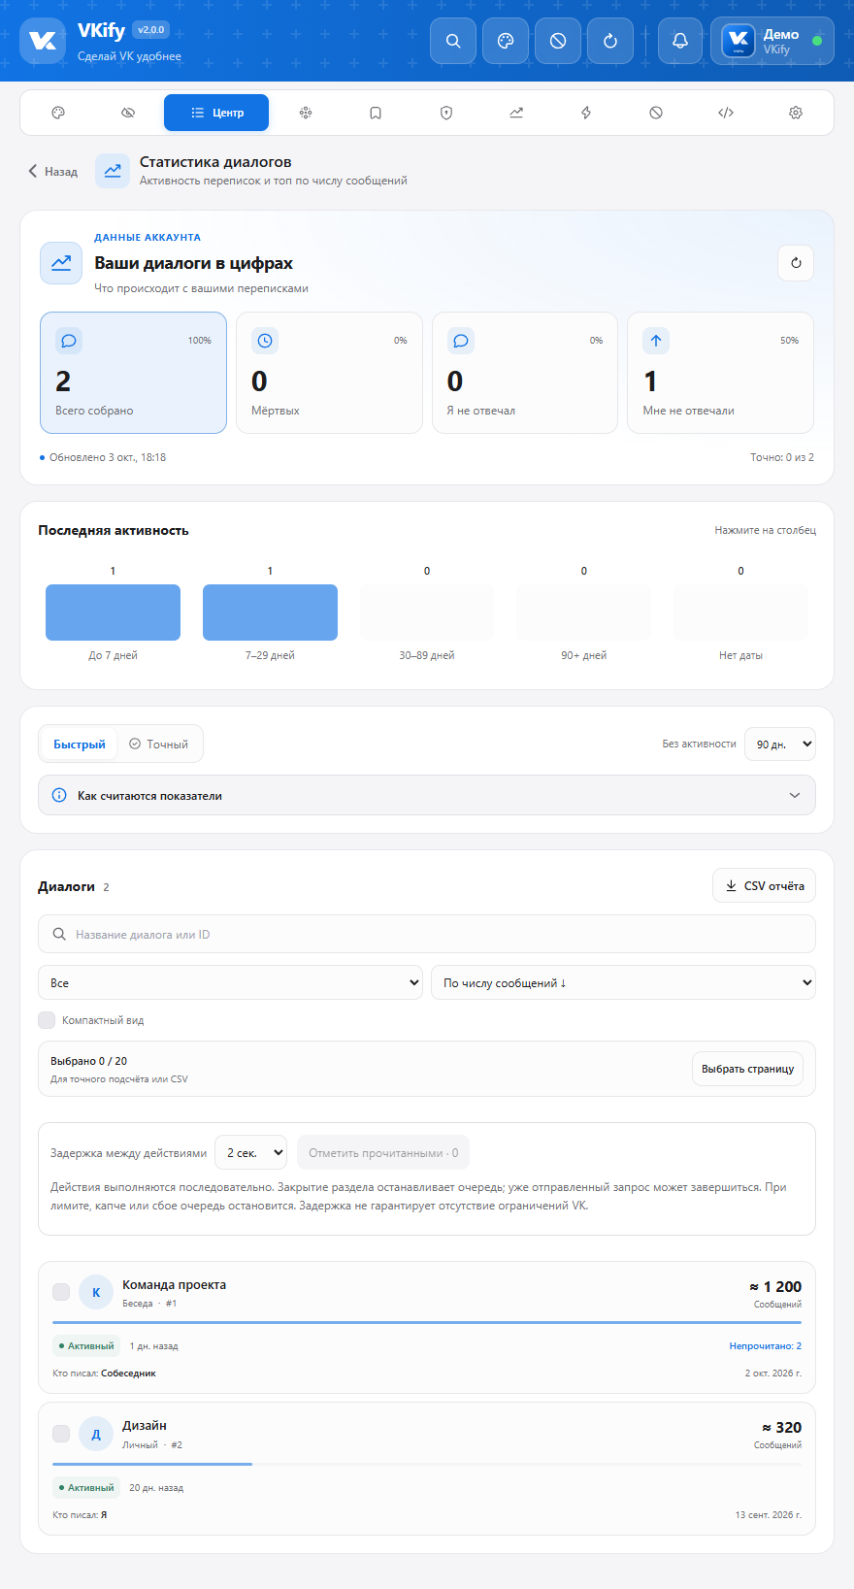Screen dimensions: 854x1589
Task: Click the Дизайн dialog title
Action: tap(145, 1425)
